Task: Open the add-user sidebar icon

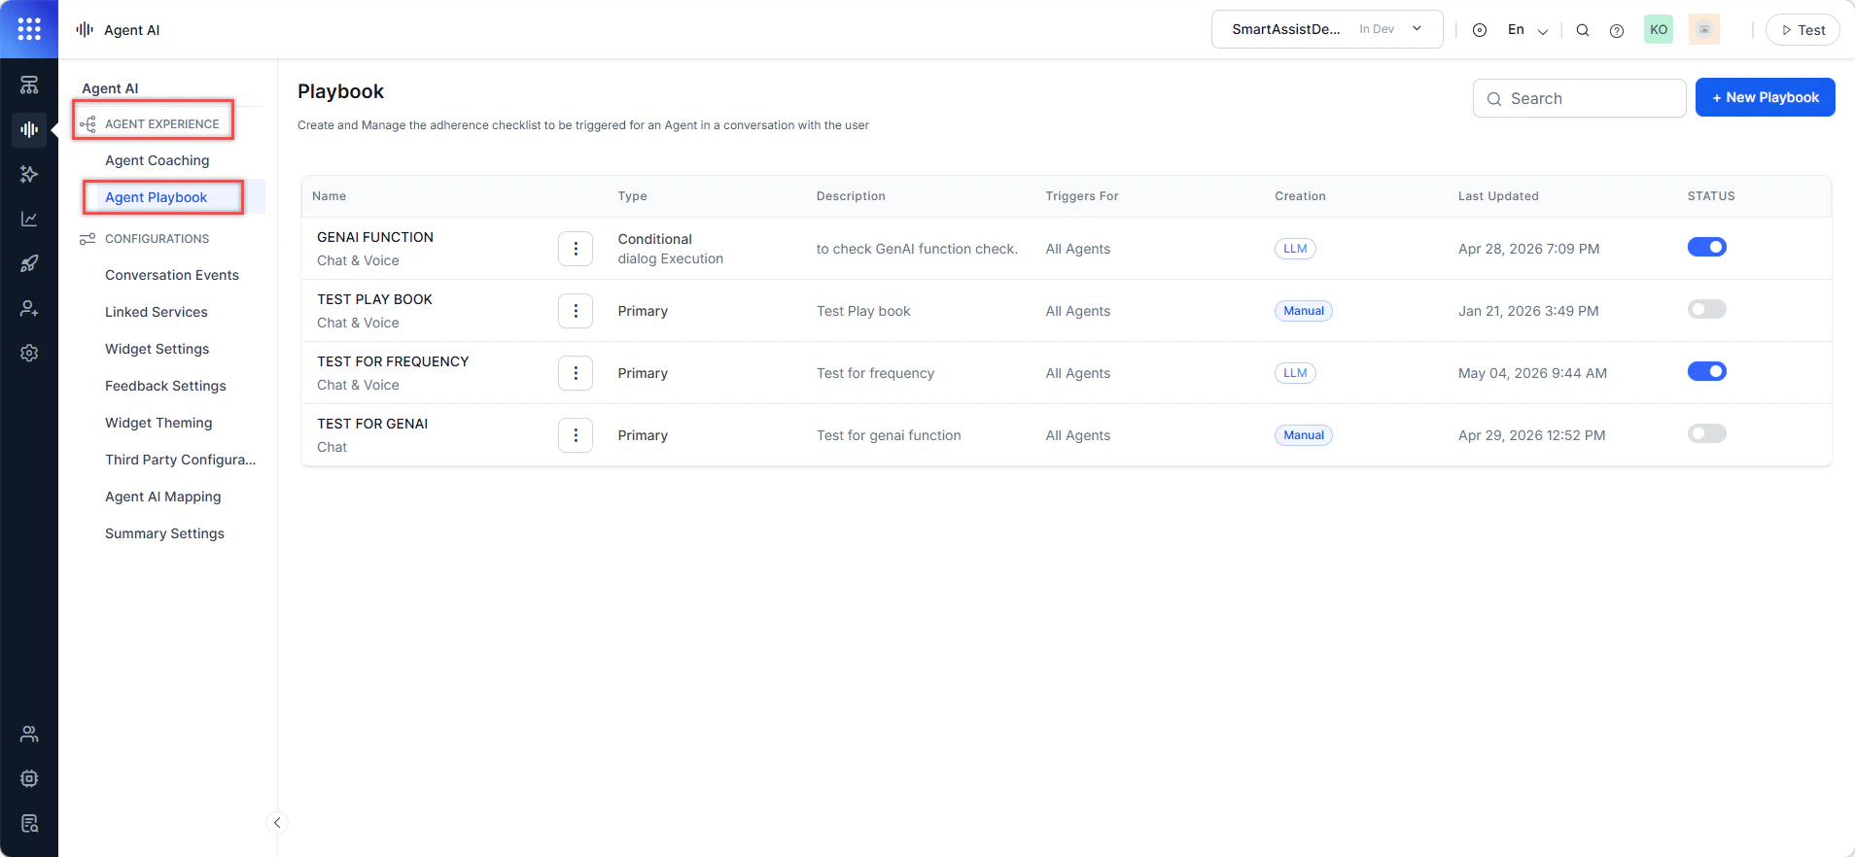Action: click(x=29, y=308)
